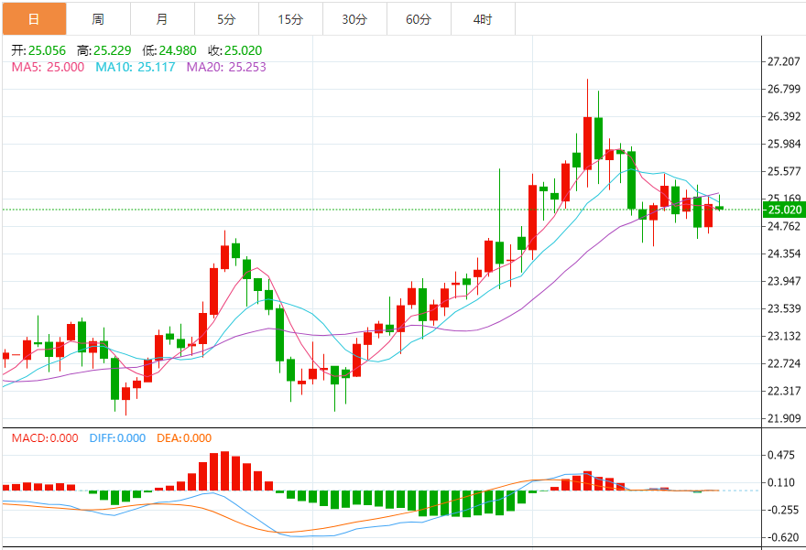Click the 25.577 price axis label
This screenshot has width=806, height=550.
[784, 171]
